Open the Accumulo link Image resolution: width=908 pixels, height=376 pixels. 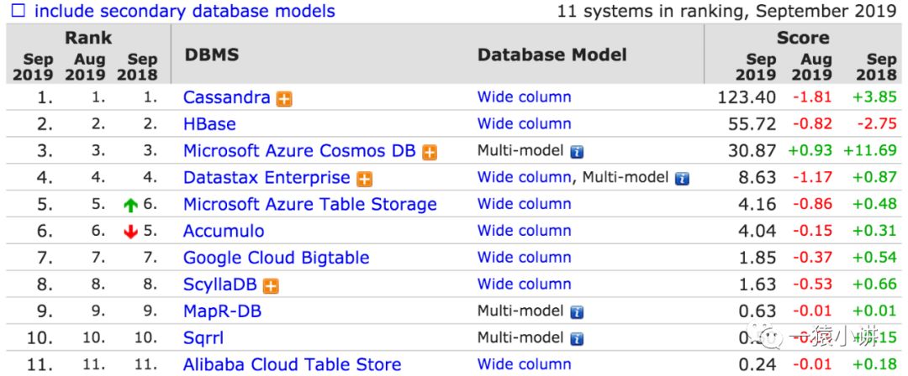(x=223, y=231)
